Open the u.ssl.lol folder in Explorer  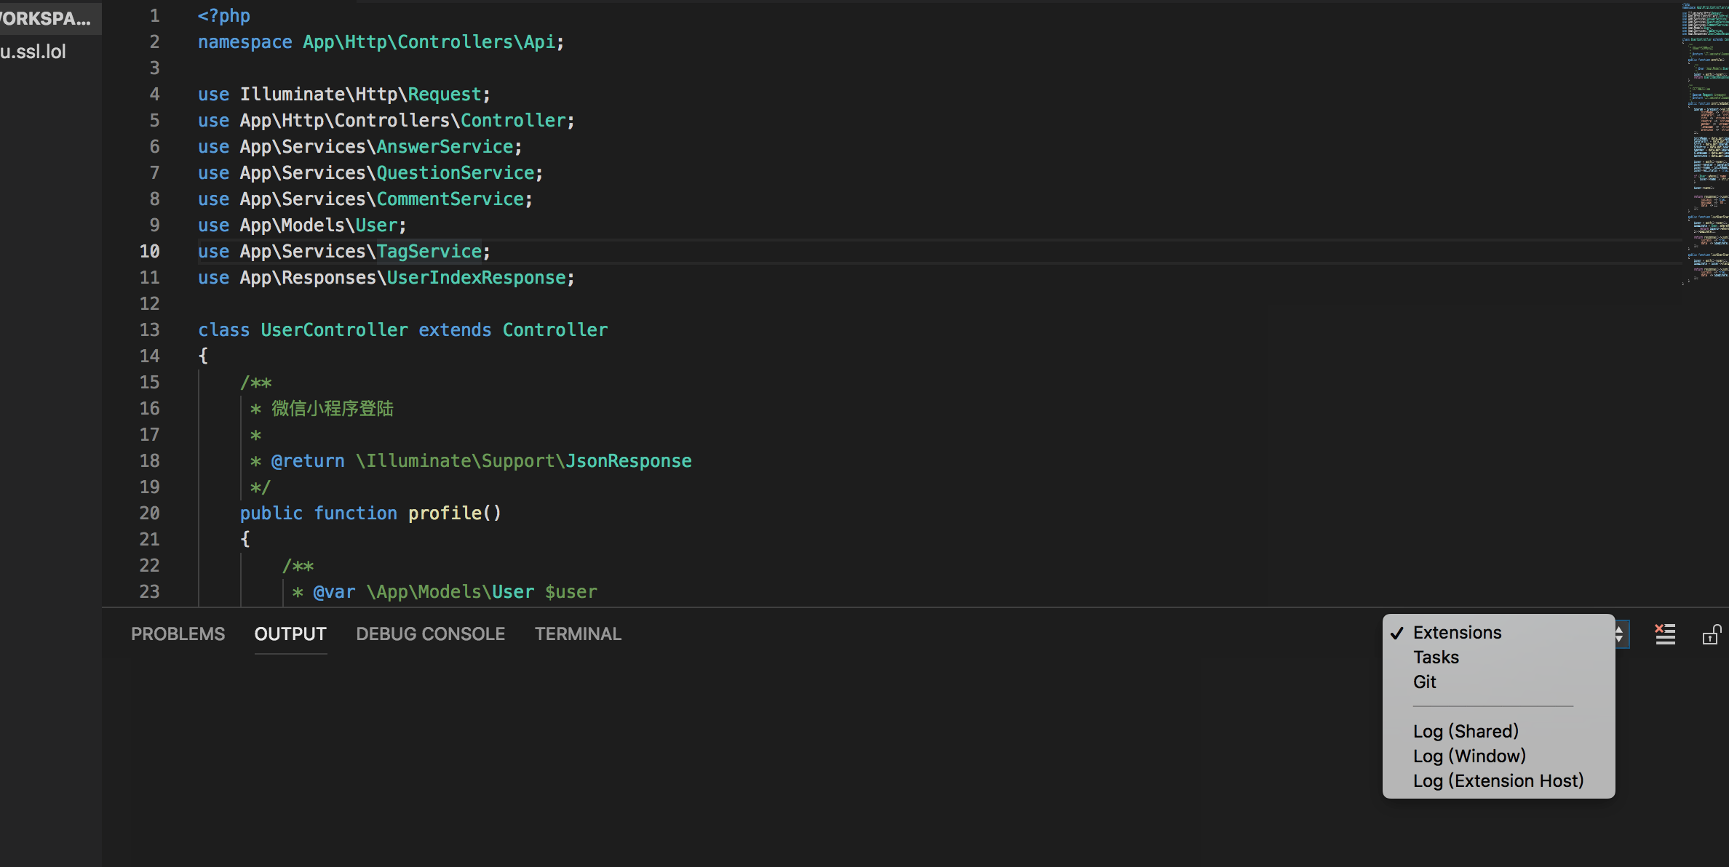click(x=33, y=51)
